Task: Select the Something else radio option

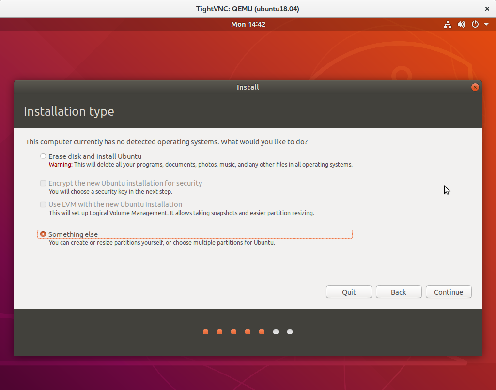Action: coord(43,234)
